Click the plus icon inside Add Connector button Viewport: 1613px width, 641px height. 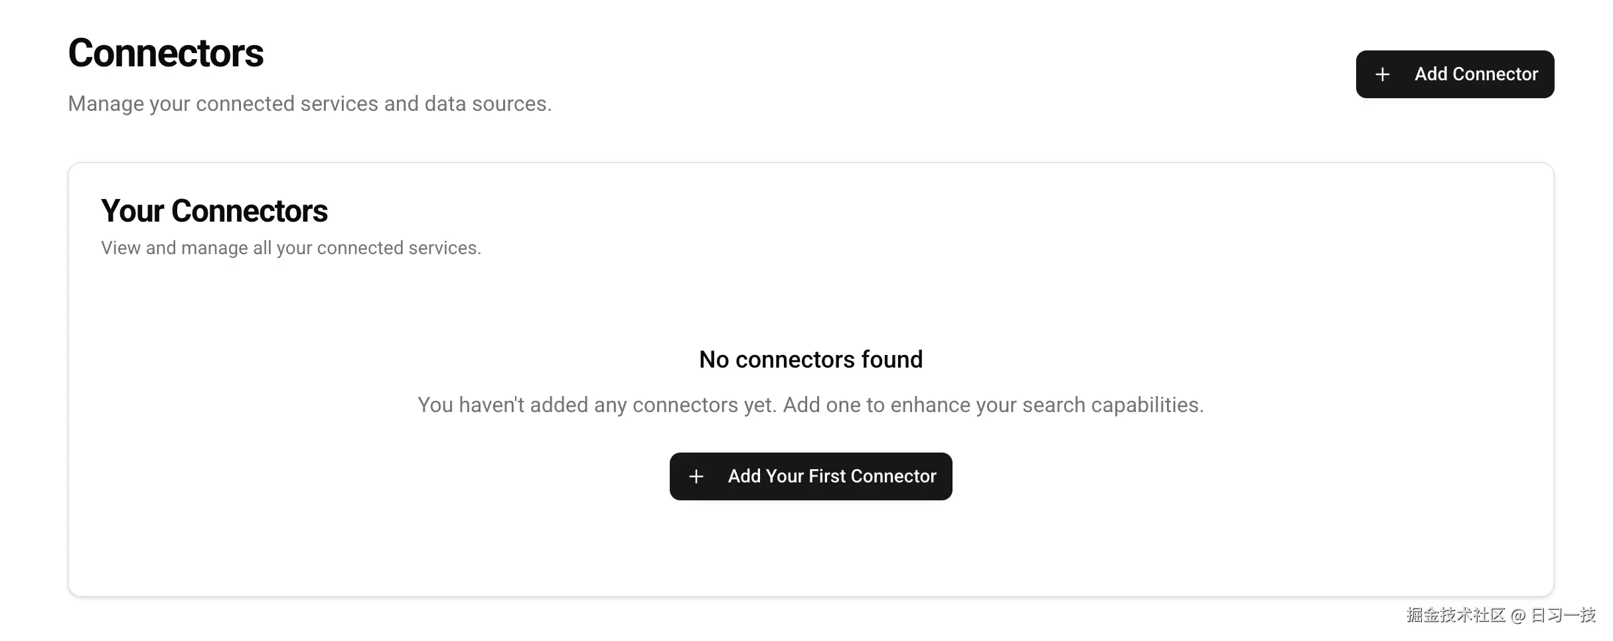click(1383, 74)
